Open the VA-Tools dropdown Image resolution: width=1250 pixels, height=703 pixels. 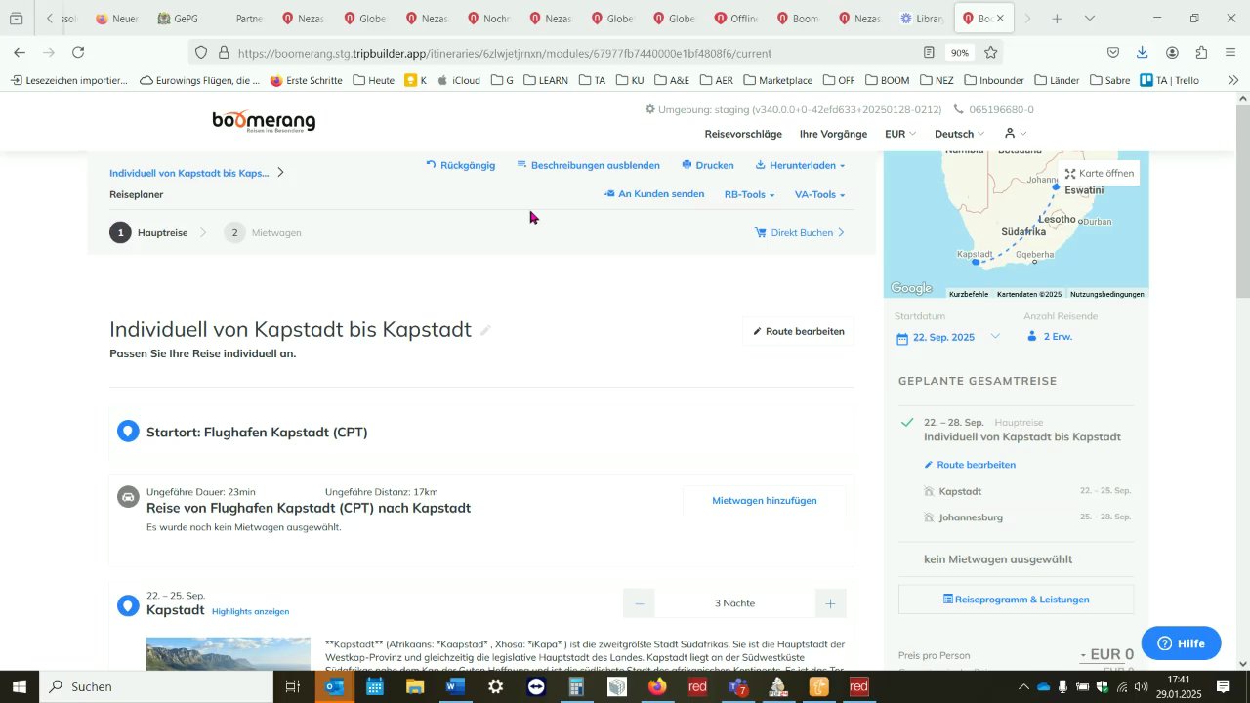coord(819,194)
